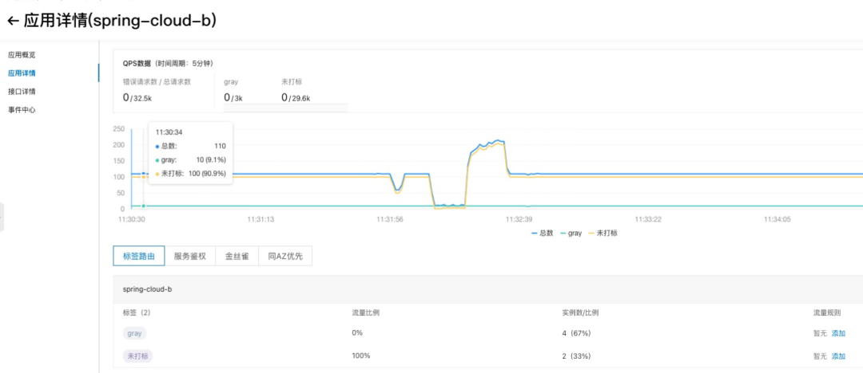This screenshot has height=373, width=863.
Task: Click the collapse handle at left screen edge
Action: [x=2, y=217]
